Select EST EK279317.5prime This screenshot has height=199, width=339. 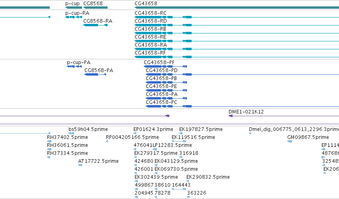(156, 153)
